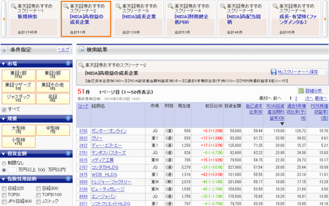This screenshot has width=329, height=206.
Task: Collapse the 規模 section header
Action: click(x=36, y=119)
